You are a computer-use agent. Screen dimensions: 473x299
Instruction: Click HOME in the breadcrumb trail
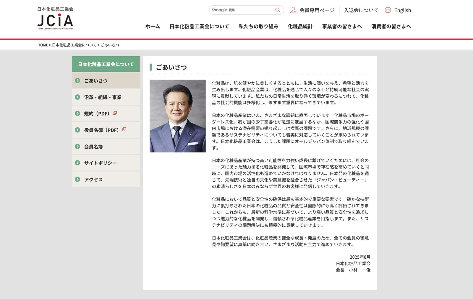coord(43,45)
